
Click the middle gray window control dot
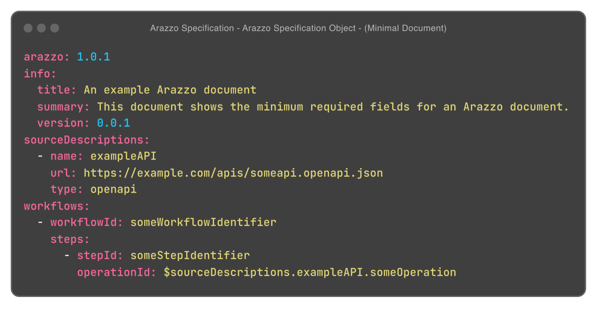(41, 28)
